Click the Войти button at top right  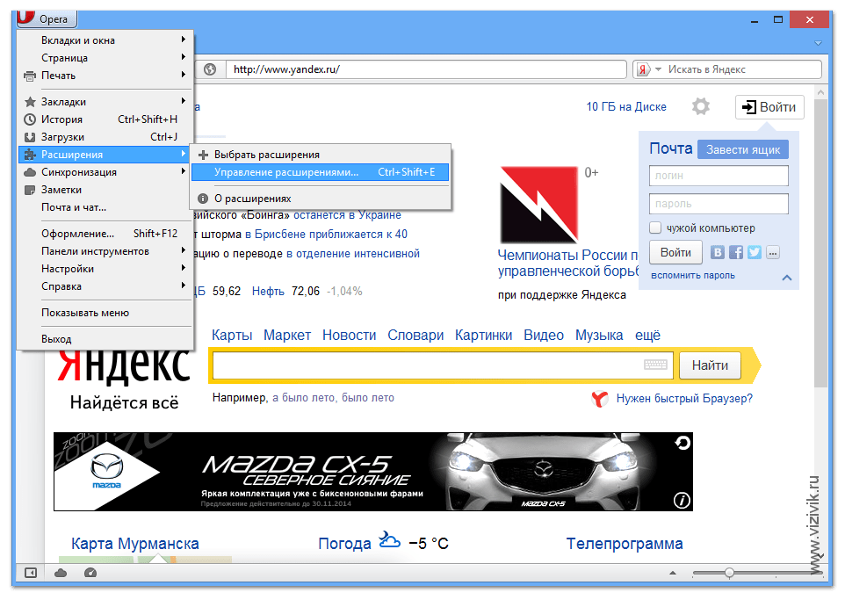pyautogui.click(x=769, y=107)
